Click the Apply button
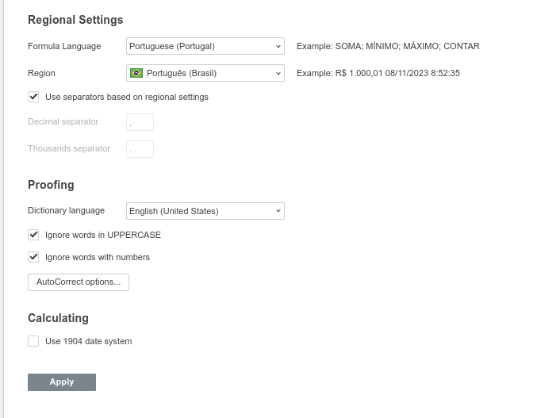The height and width of the screenshot is (418, 541). click(62, 382)
